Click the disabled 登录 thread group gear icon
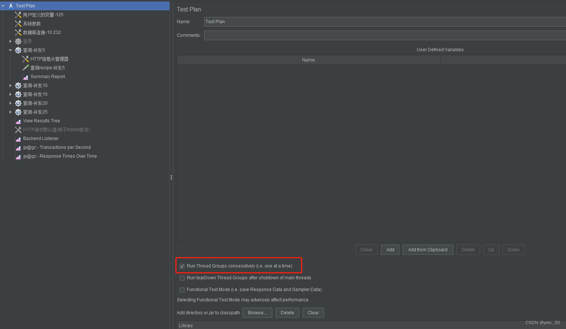 (x=18, y=41)
